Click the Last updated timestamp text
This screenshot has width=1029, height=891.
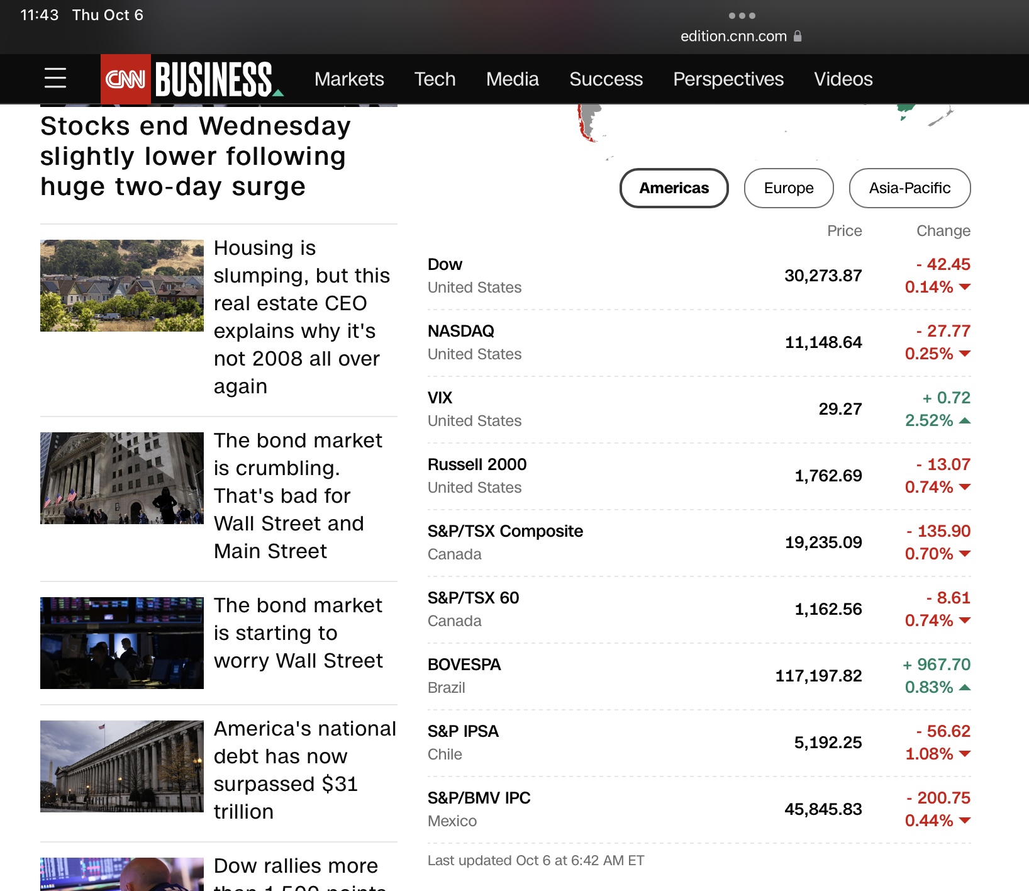pos(536,860)
